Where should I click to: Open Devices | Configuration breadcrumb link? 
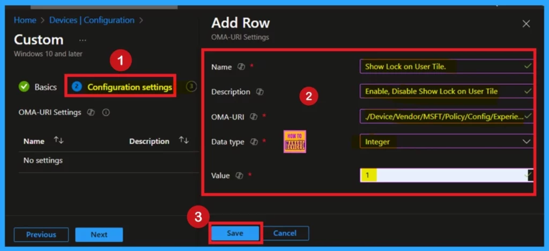coord(92,20)
